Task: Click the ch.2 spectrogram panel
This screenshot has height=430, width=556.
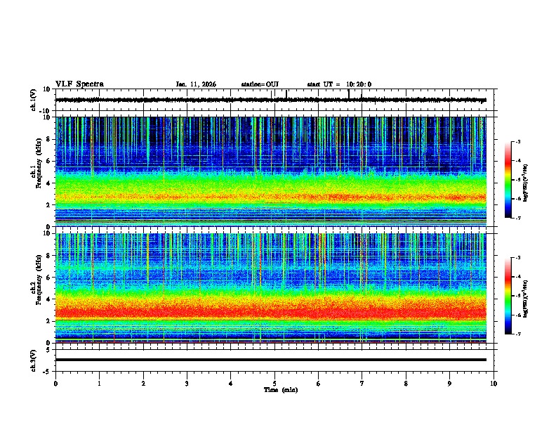Action: tap(274, 288)
